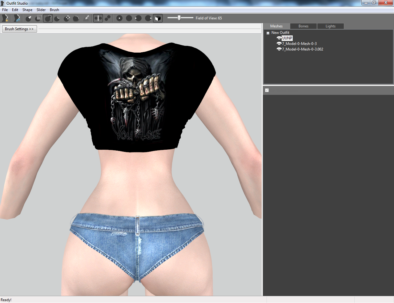Expand Brush Settings panel
Viewport: 394px width, 303px height.
tap(19, 29)
